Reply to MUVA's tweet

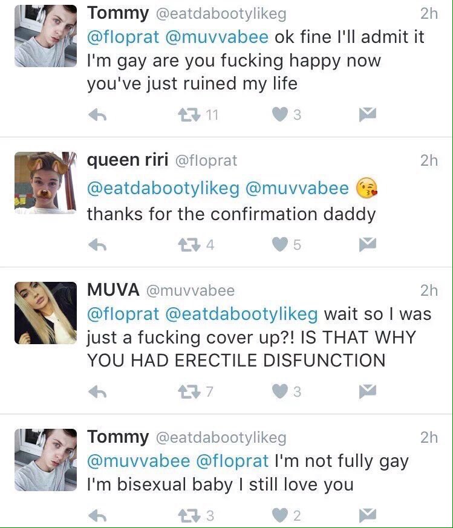coord(97,392)
